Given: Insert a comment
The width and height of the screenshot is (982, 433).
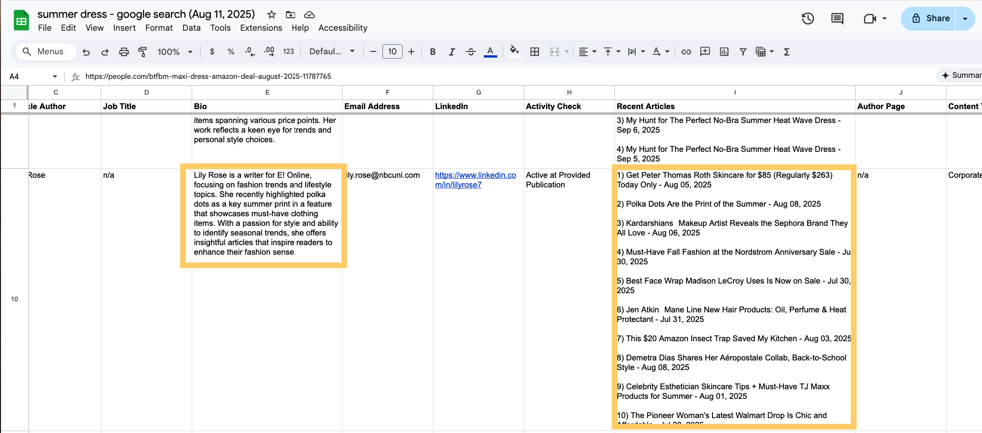Looking at the screenshot, I should (705, 51).
